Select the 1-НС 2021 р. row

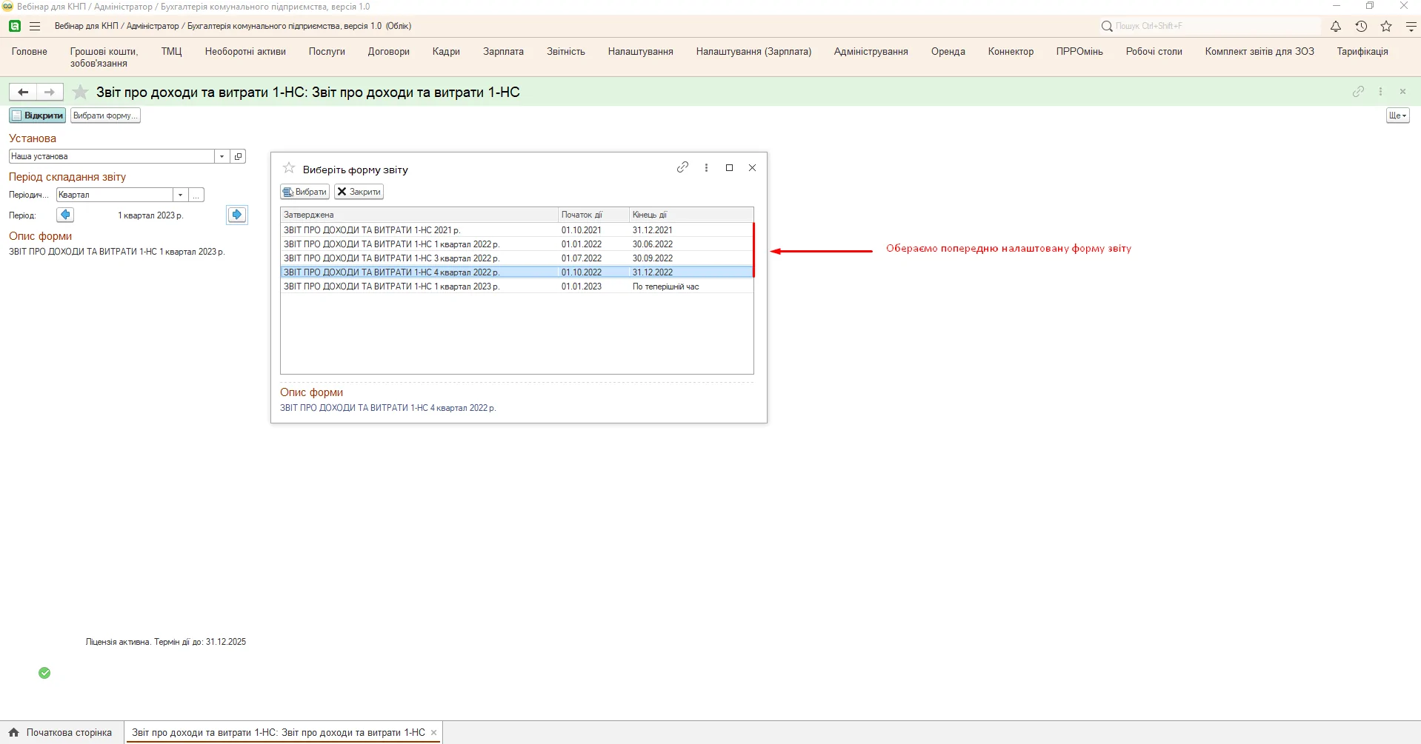[x=517, y=230]
